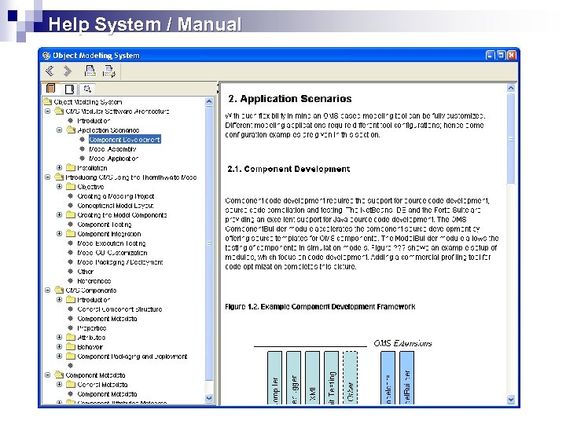Click the Print page toolbar icon
Screen dimensions: 566x424
click(90, 71)
